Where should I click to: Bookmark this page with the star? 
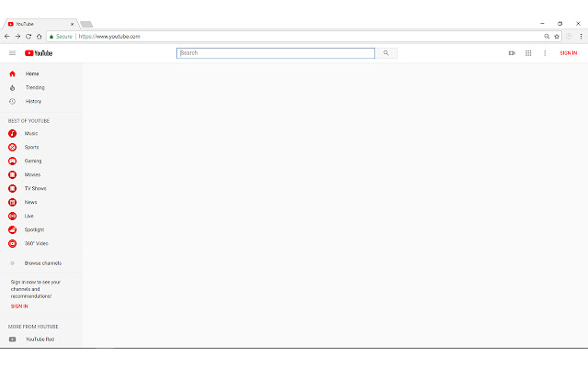pyautogui.click(x=557, y=37)
